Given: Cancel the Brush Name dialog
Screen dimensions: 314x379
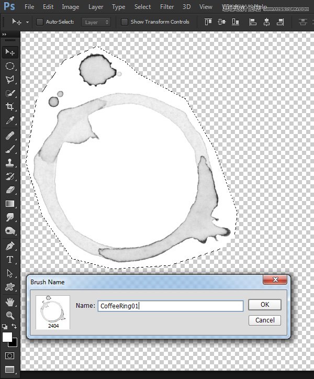Looking at the screenshot, I should click(x=265, y=320).
